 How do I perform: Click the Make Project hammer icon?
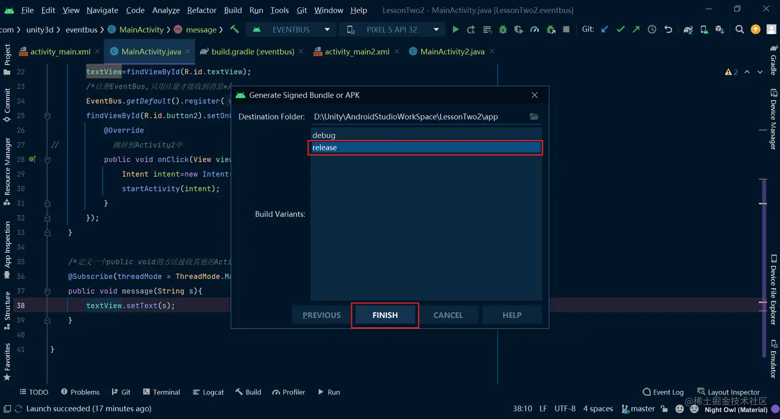(235, 29)
